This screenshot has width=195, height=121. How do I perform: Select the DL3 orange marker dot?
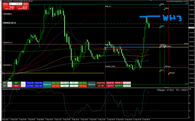[x=160, y=71]
